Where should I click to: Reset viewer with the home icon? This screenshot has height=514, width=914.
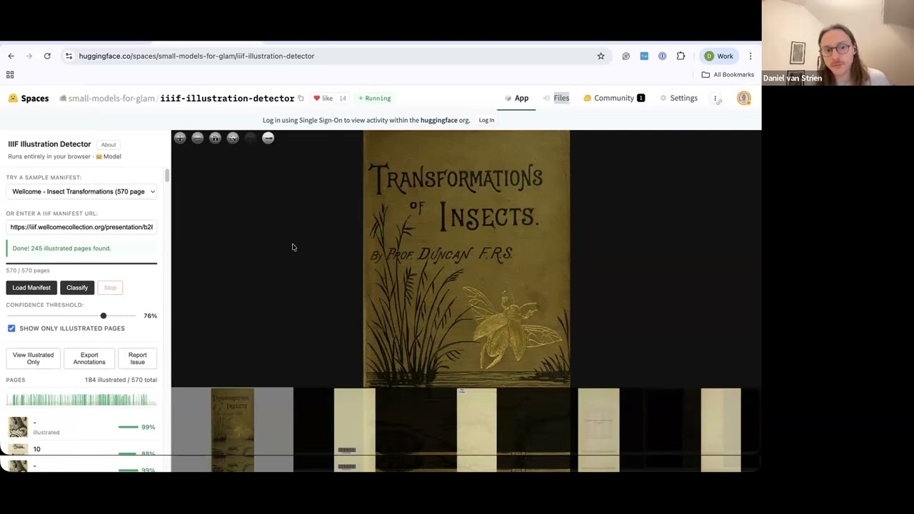click(x=215, y=138)
